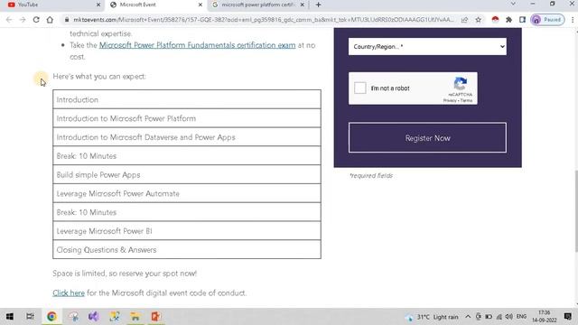Toggle the browser side panel

point(522,20)
